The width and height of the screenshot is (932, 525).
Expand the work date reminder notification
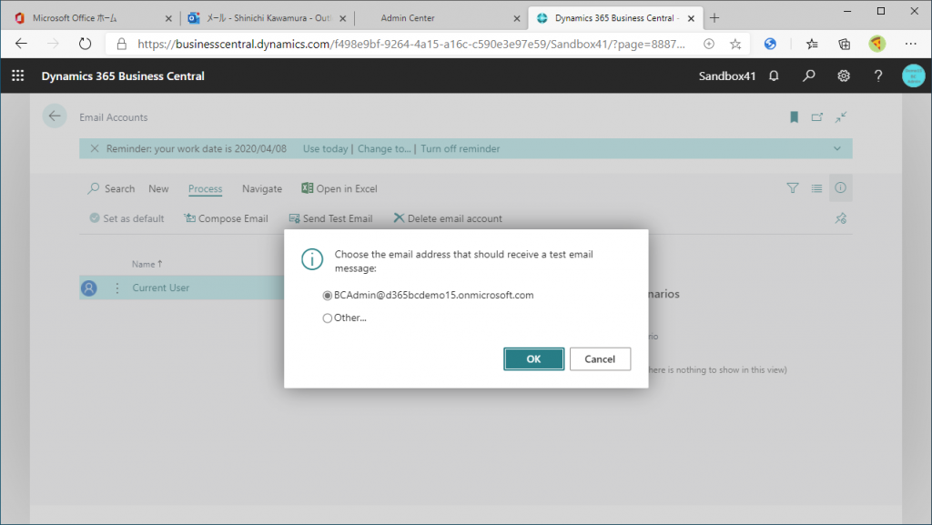(837, 148)
